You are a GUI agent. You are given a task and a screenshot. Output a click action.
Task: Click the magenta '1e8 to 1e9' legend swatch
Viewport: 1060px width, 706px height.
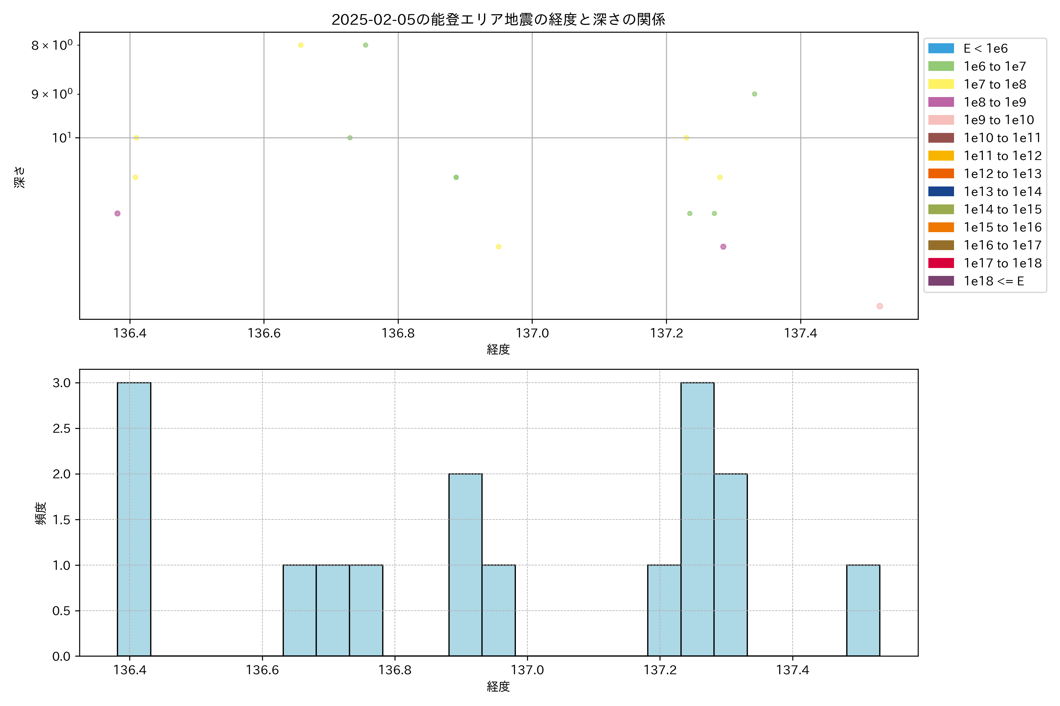point(941,102)
